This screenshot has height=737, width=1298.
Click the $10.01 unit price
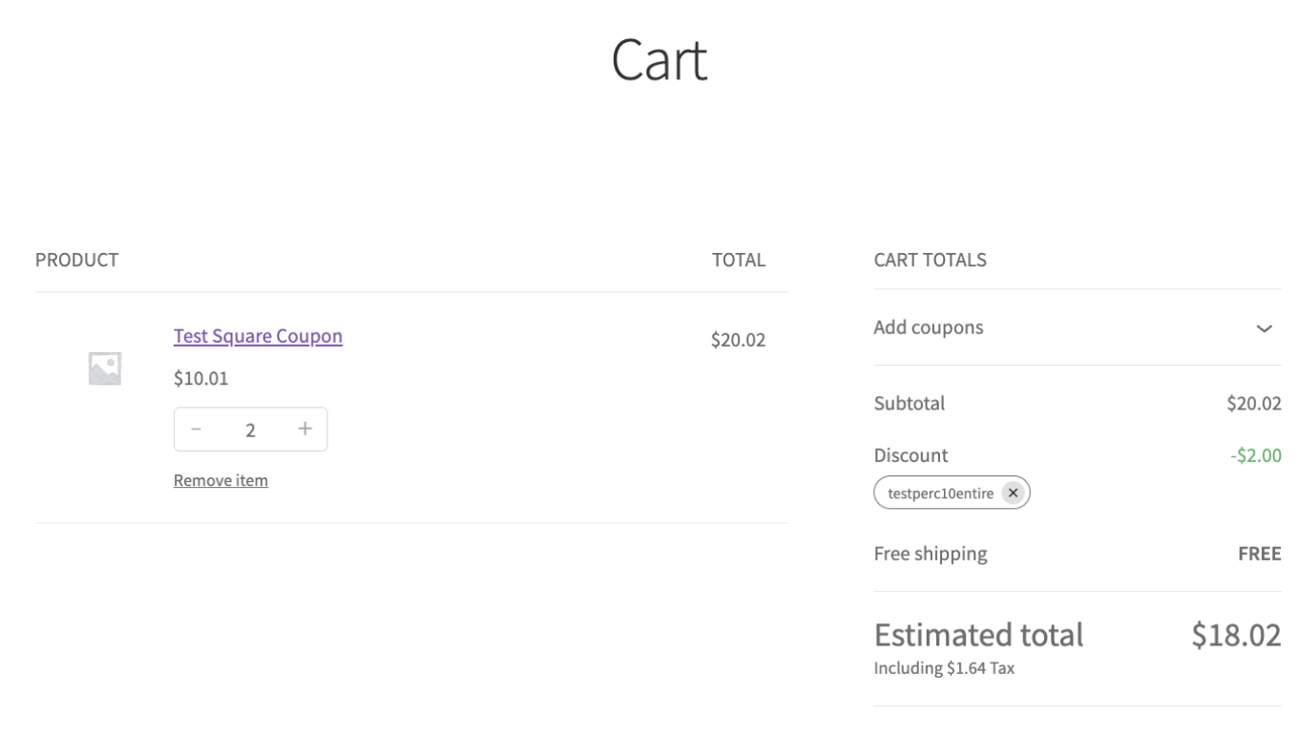(x=200, y=378)
